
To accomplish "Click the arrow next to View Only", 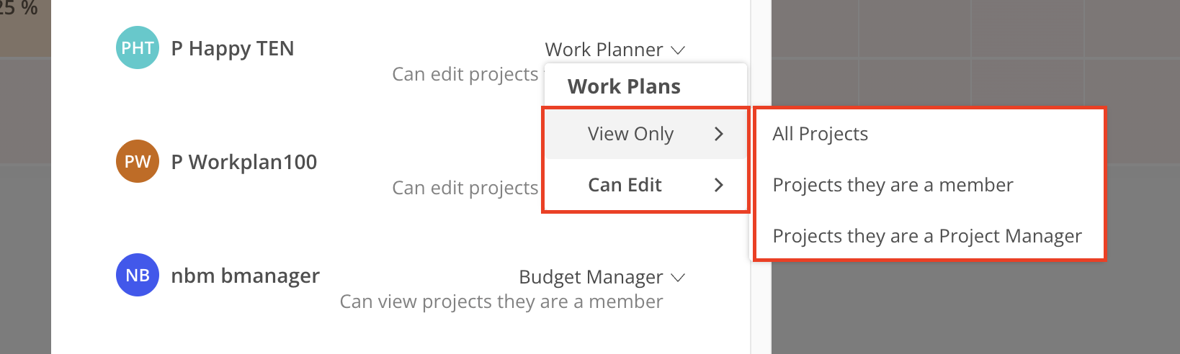I will (718, 134).
